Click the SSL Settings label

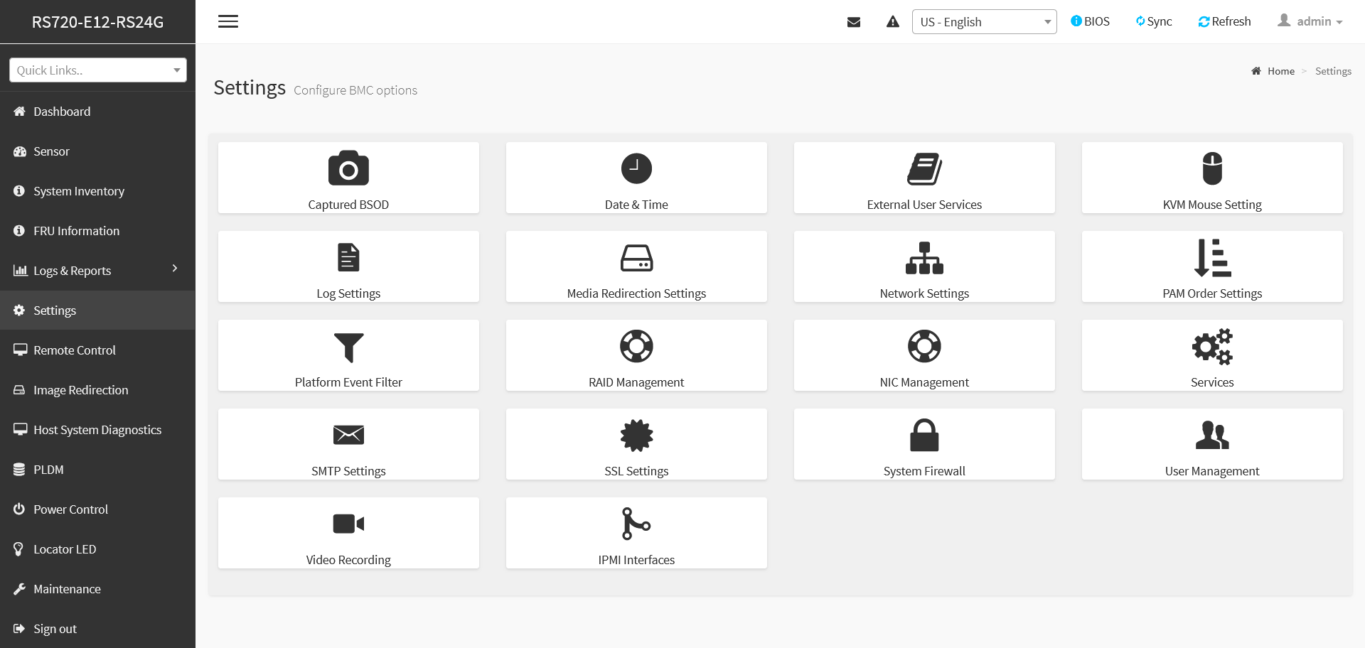click(636, 471)
